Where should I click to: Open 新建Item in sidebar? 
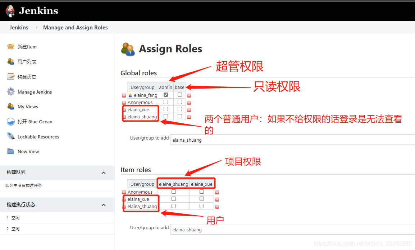pyautogui.click(x=27, y=47)
